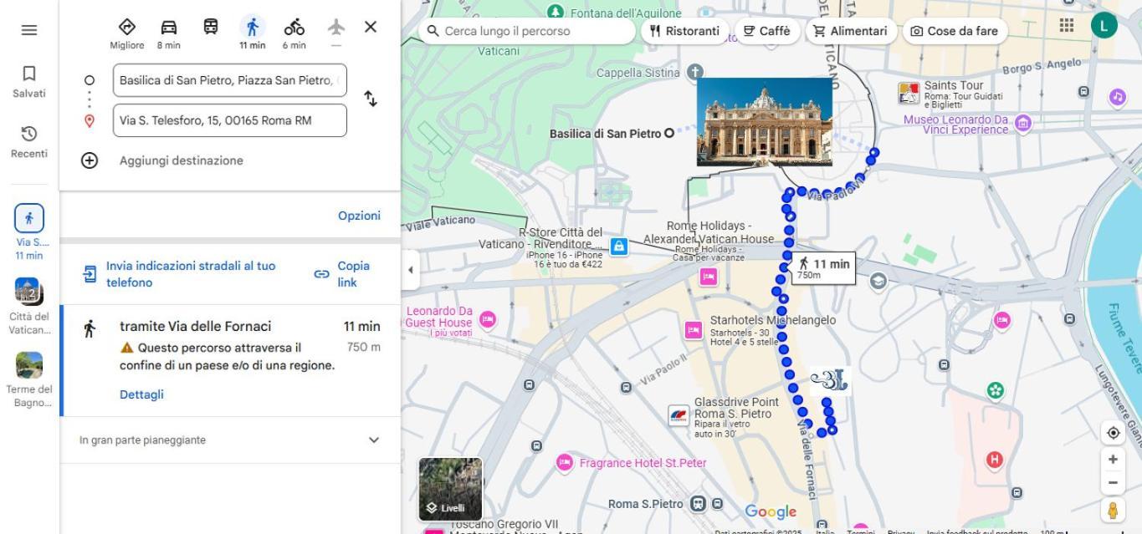Open Recenti history
The height and width of the screenshot is (534, 1142).
[x=29, y=143]
